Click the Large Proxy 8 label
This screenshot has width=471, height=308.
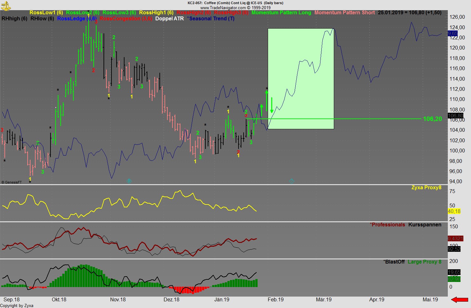tap(425, 262)
